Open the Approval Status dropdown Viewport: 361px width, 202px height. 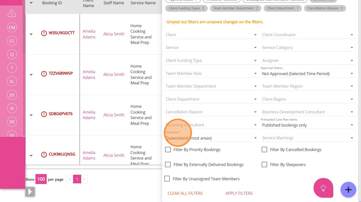pos(308,74)
